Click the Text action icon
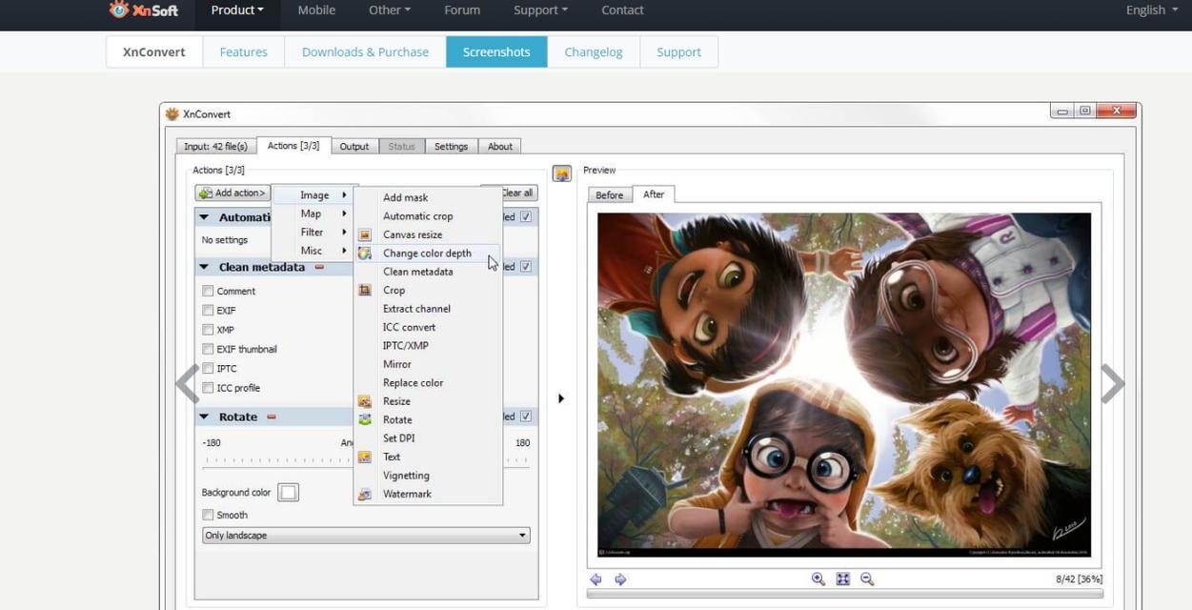The image size is (1192, 610). [x=364, y=457]
